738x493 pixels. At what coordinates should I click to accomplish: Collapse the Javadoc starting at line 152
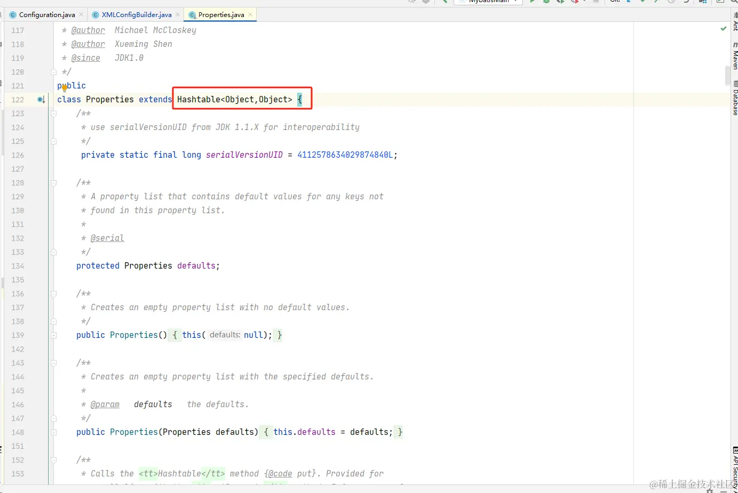pyautogui.click(x=53, y=460)
